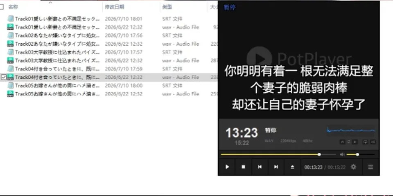Image resolution: width=393 pixels, height=196 pixels.
Task: Click the date 2026/7/10 17:57
Action: [123, 52]
